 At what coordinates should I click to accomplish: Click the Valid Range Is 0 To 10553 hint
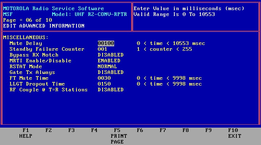click(174, 14)
